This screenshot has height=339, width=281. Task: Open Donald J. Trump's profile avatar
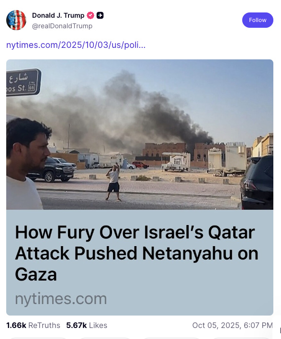(16, 20)
